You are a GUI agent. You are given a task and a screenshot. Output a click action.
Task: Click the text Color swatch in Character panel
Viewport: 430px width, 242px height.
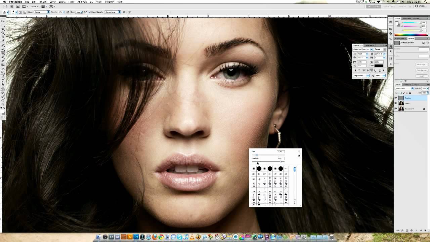click(x=379, y=66)
